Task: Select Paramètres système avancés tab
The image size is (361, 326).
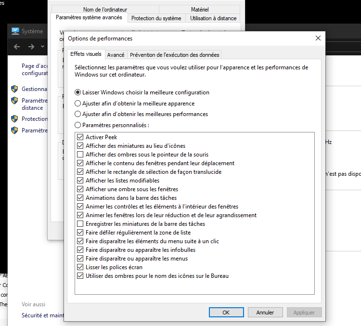Action: point(89,17)
